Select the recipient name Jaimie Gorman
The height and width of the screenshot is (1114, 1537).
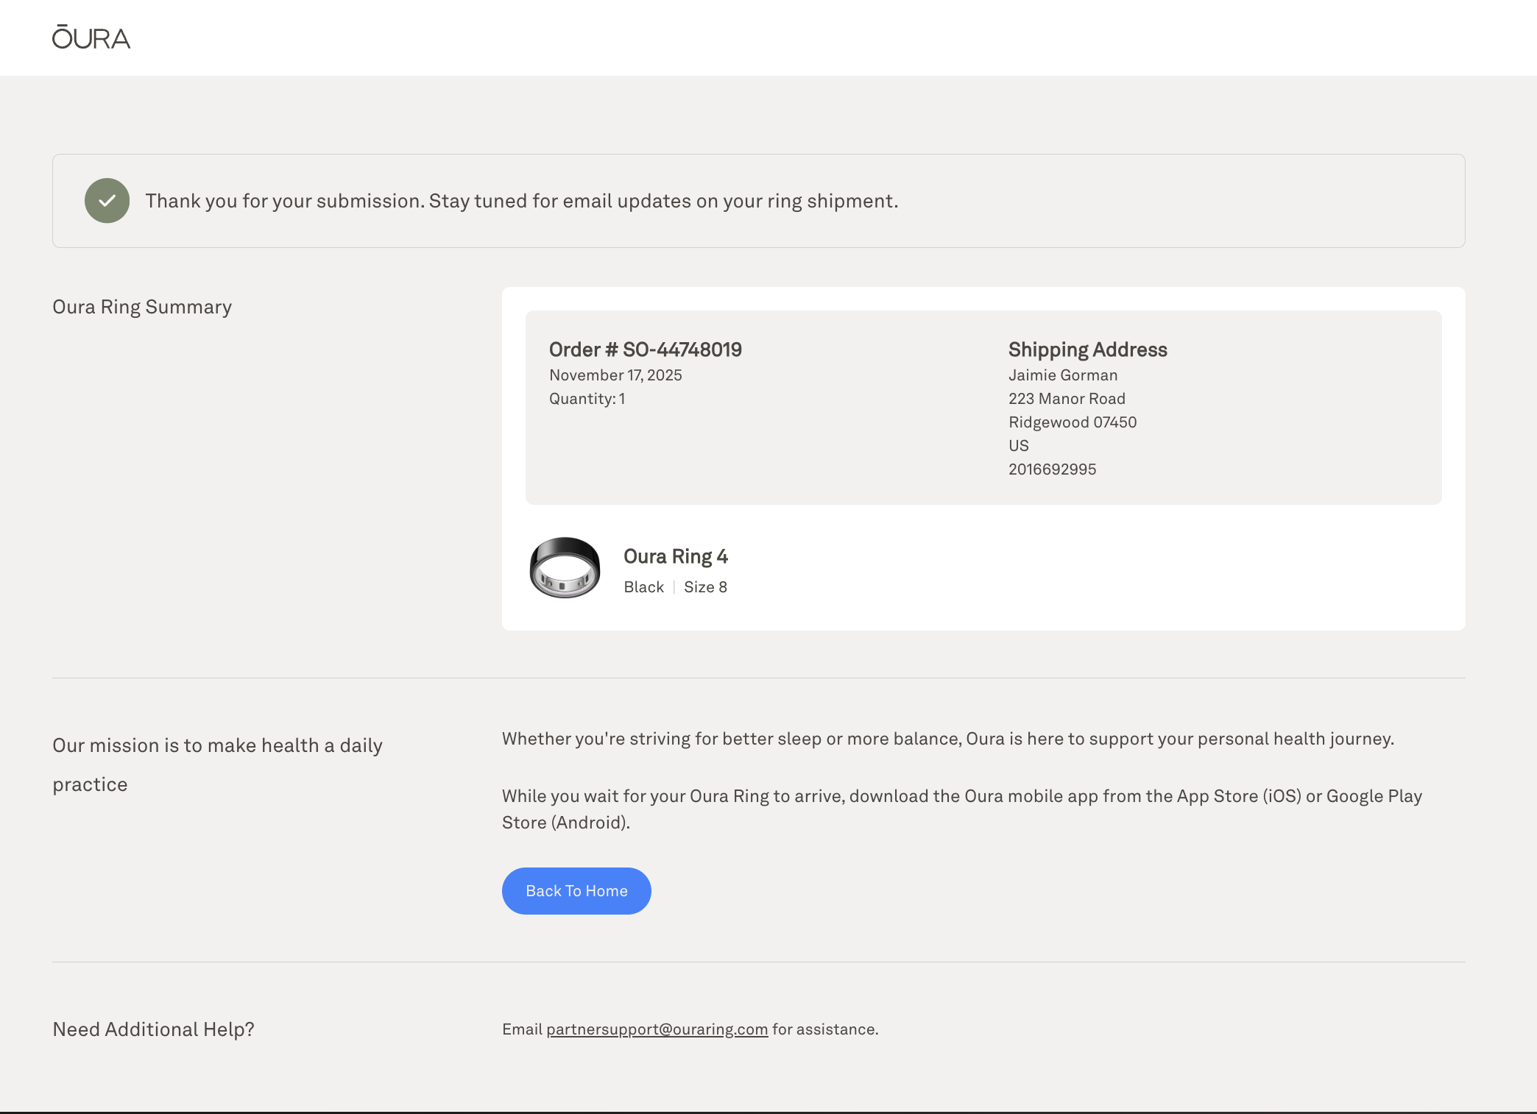pos(1063,375)
